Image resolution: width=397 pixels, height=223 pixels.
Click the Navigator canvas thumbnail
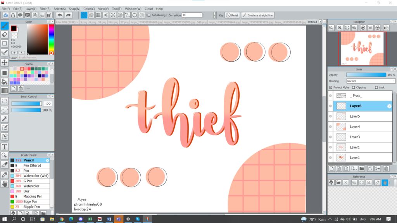click(362, 49)
